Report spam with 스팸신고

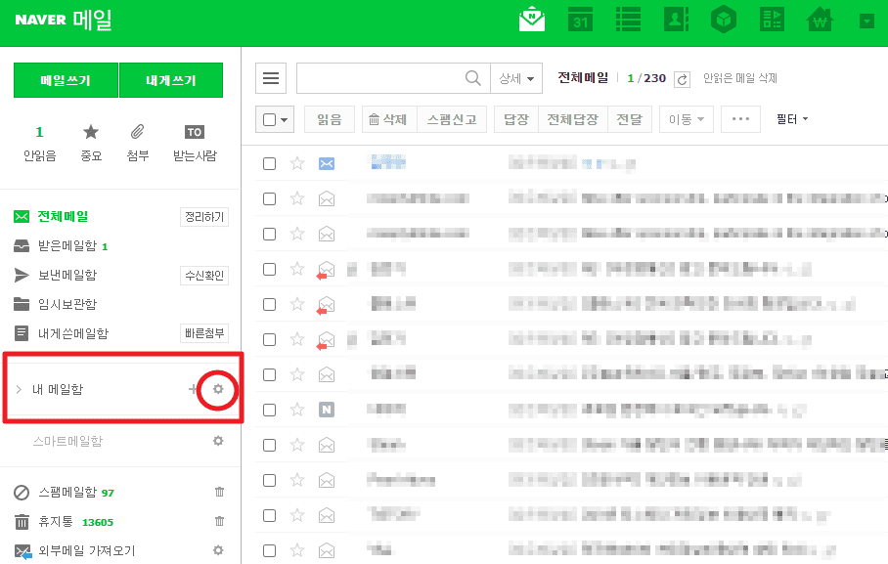pos(452,119)
